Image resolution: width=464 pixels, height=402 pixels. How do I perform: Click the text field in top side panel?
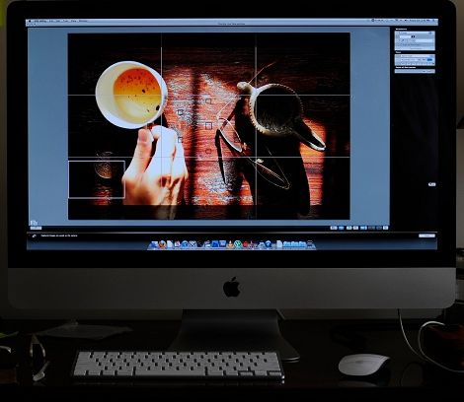(x=405, y=36)
